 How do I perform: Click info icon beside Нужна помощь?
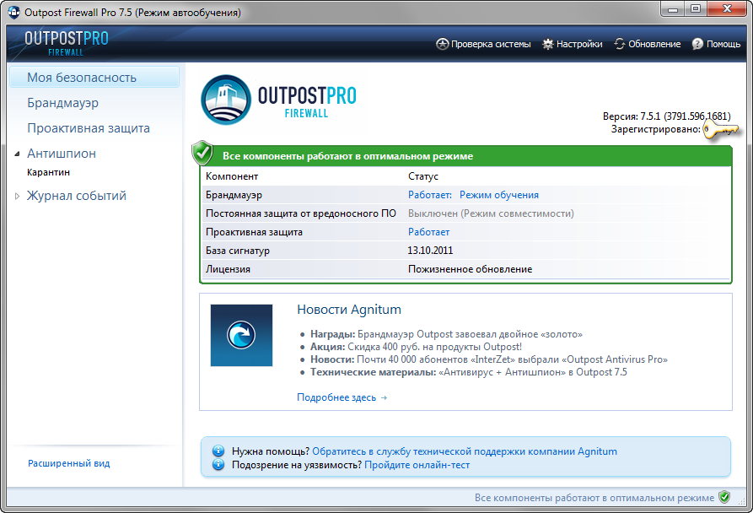click(218, 451)
